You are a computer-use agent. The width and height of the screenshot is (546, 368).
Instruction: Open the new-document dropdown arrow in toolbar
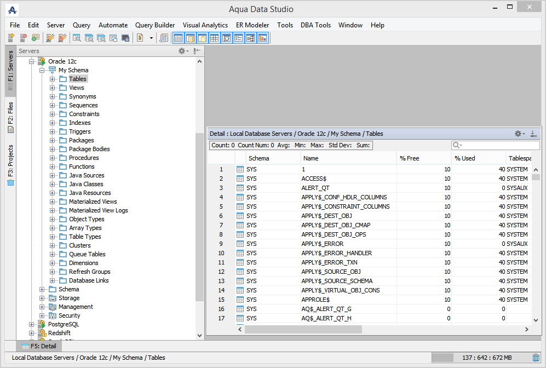tap(151, 38)
